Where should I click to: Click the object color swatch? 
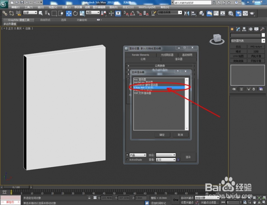[x=263, y=35]
